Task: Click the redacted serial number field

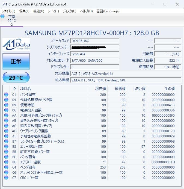Action: click(x=95, y=47)
